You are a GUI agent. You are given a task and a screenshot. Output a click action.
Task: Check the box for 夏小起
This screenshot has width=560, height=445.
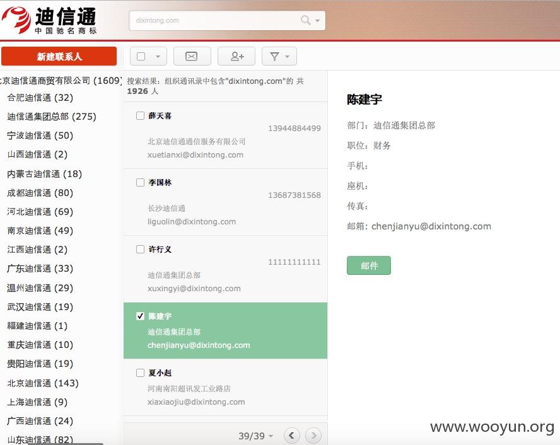[141, 373]
